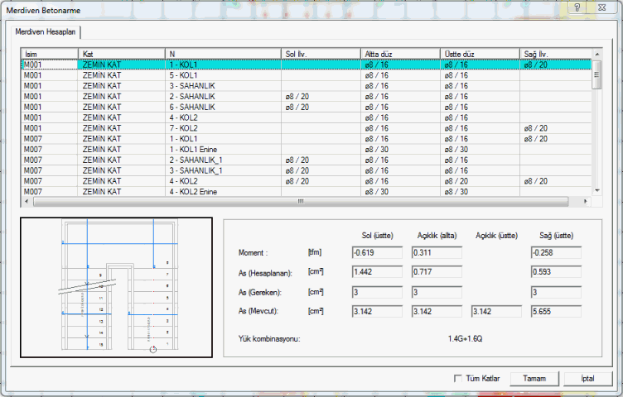Screen dimensions: 623x397
Task: Click the vertical scrollbar thumb
Action: coord(596,75)
